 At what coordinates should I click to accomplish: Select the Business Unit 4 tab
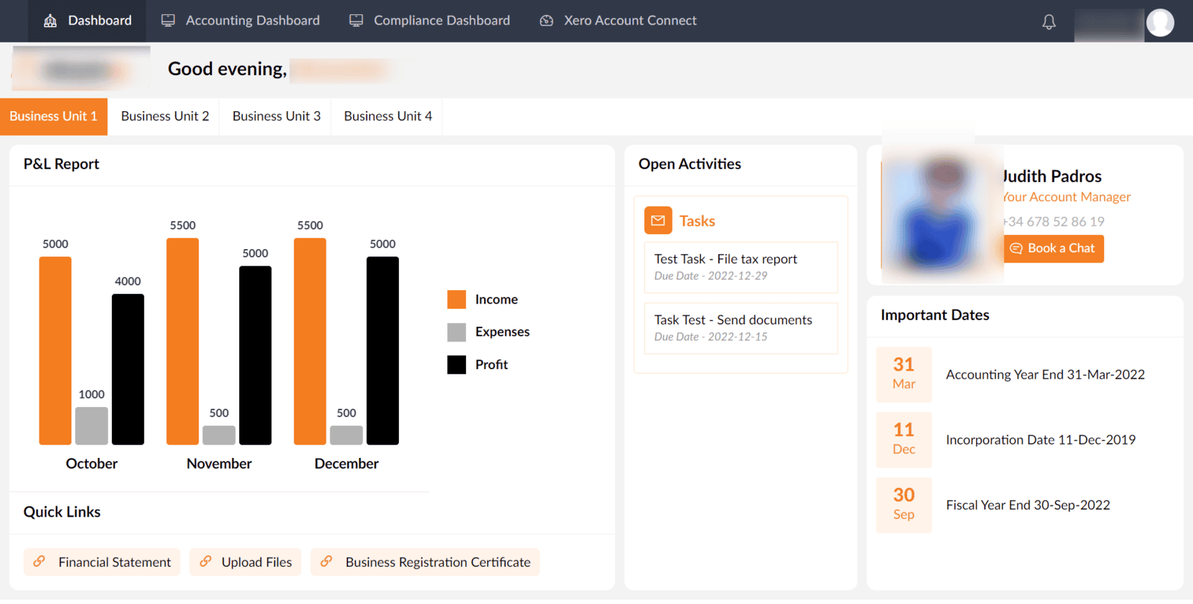(388, 116)
